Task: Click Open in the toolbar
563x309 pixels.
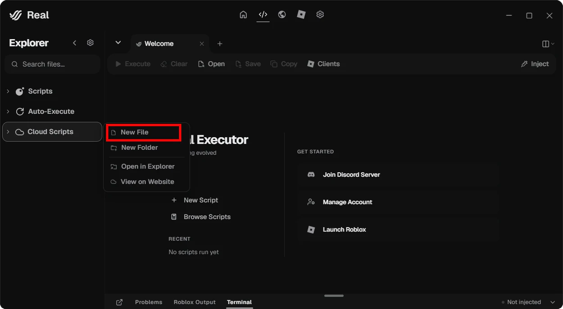Action: [x=212, y=64]
